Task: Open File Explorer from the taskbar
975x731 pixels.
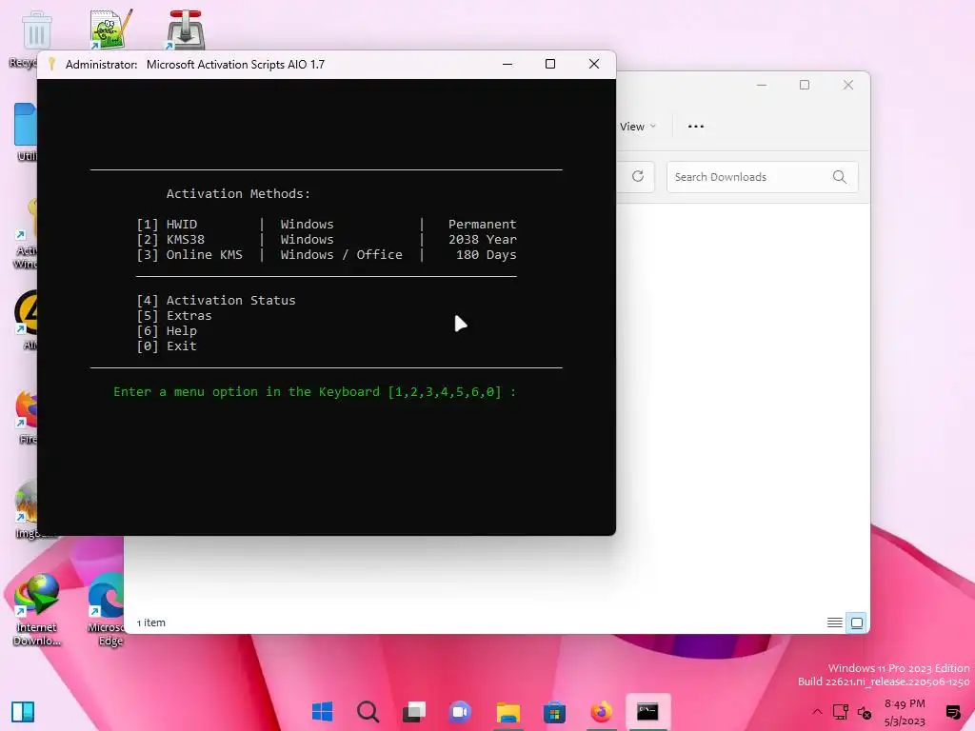Action: coord(507,711)
